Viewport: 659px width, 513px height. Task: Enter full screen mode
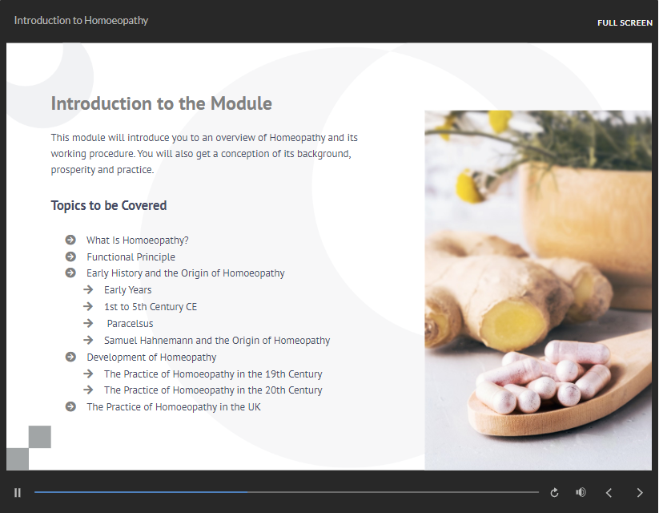tap(625, 22)
